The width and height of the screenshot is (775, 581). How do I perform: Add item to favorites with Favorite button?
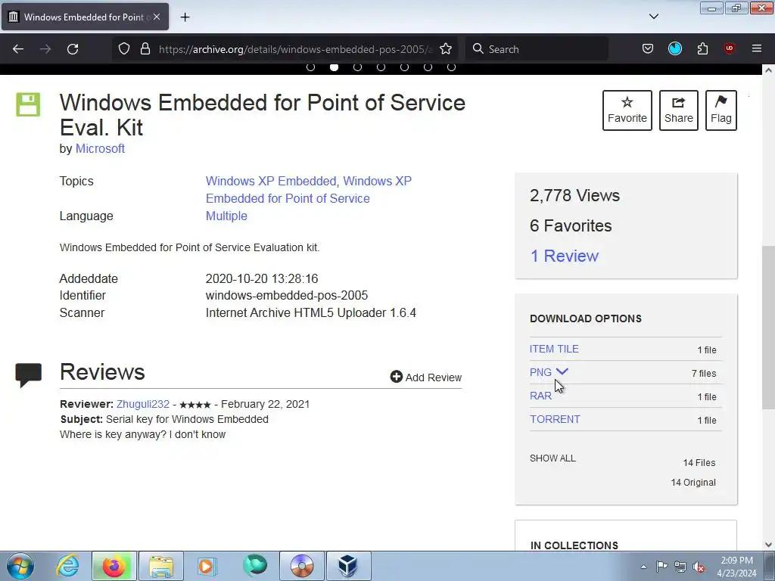(x=627, y=110)
